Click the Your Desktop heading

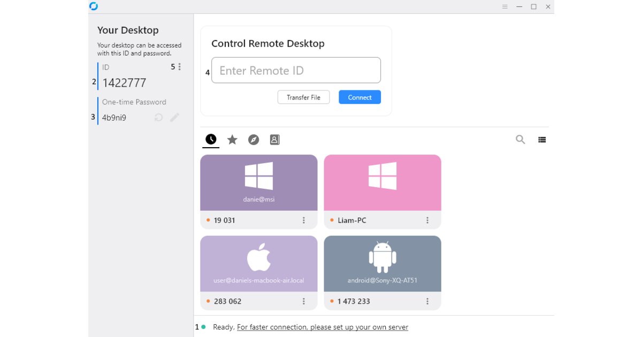[128, 30]
